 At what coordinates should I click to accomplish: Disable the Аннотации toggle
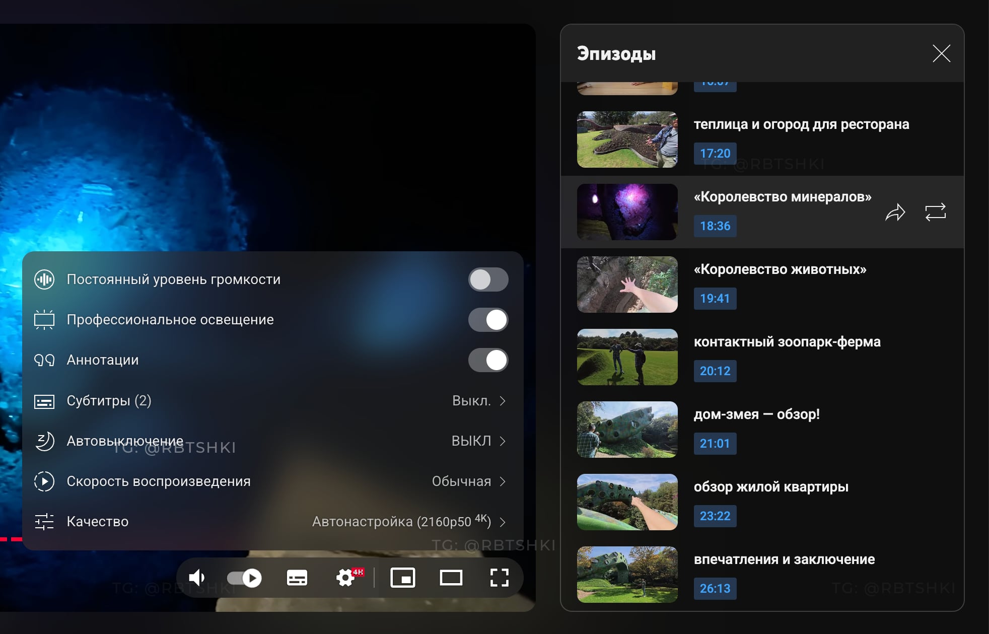[487, 360]
